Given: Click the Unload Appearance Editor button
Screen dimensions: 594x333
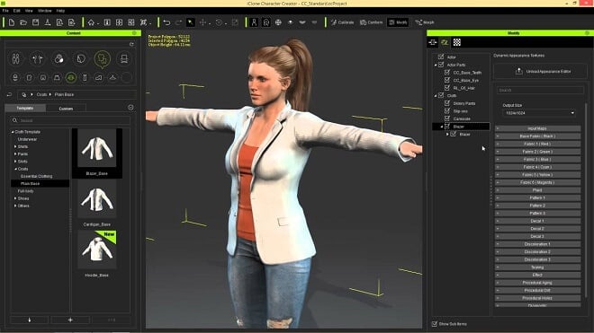Looking at the screenshot, I should pos(540,71).
